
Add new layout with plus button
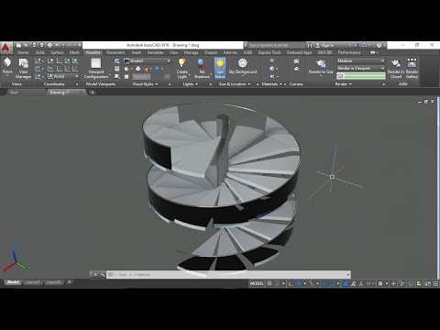pyautogui.click(x=70, y=282)
